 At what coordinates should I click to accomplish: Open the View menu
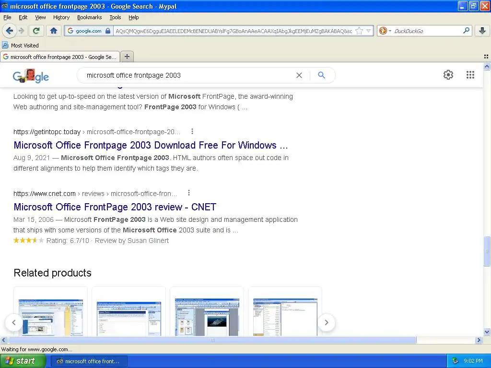(x=40, y=17)
